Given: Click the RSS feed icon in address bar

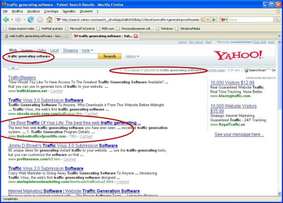Looking at the screenshot, I should 203,20.
